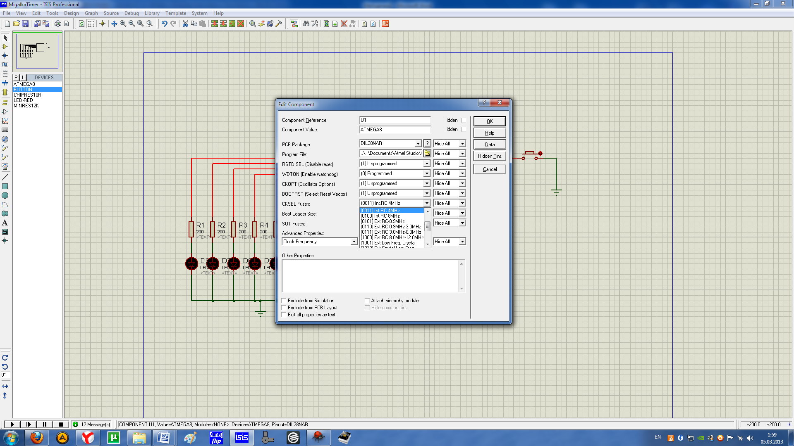This screenshot has width=794, height=446.
Task: Enable Exclude from PCB Layout checkbox
Action: (x=284, y=308)
